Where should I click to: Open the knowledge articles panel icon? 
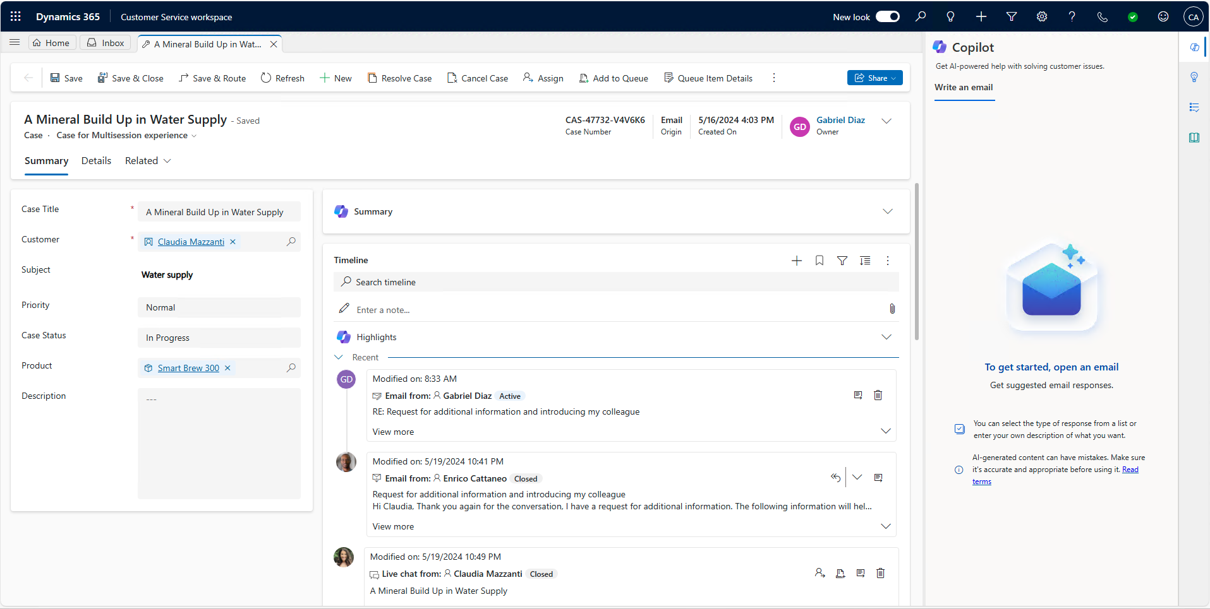pyautogui.click(x=1194, y=137)
